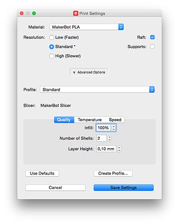
Task: Cancel the print settings dialog
Action: [55, 188]
